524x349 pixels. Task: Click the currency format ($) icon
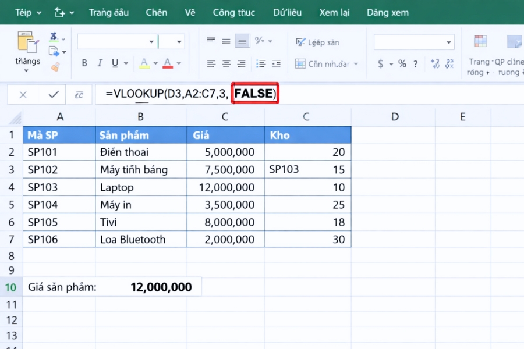coord(381,64)
